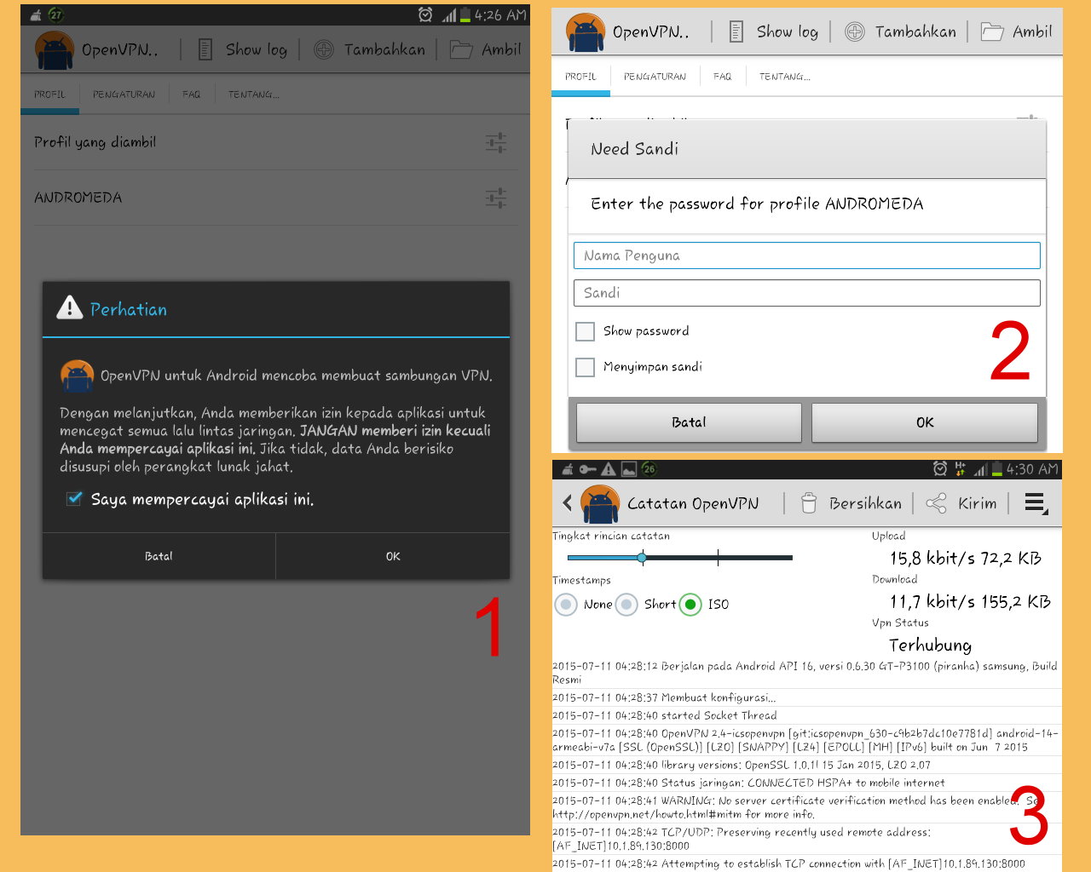
Task: Enable Show password checkbox
Action: click(x=585, y=331)
